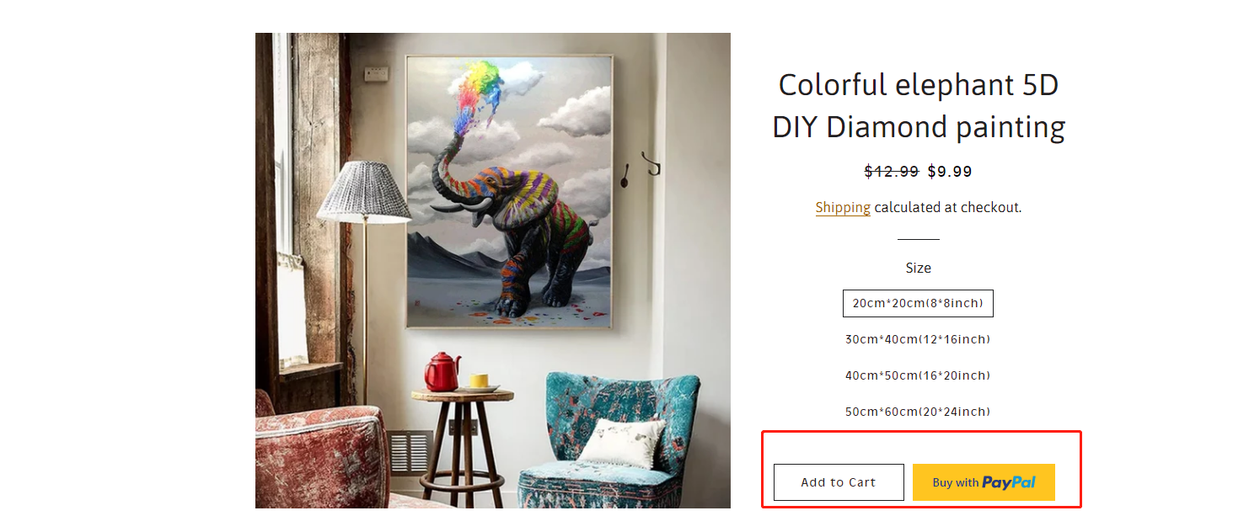Viewport: 1233px width, 516px height.
Task: Click the white pillow on the armchair
Action: coord(622,442)
